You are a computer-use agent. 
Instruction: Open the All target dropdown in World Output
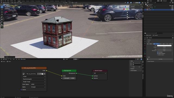tap(100, 73)
